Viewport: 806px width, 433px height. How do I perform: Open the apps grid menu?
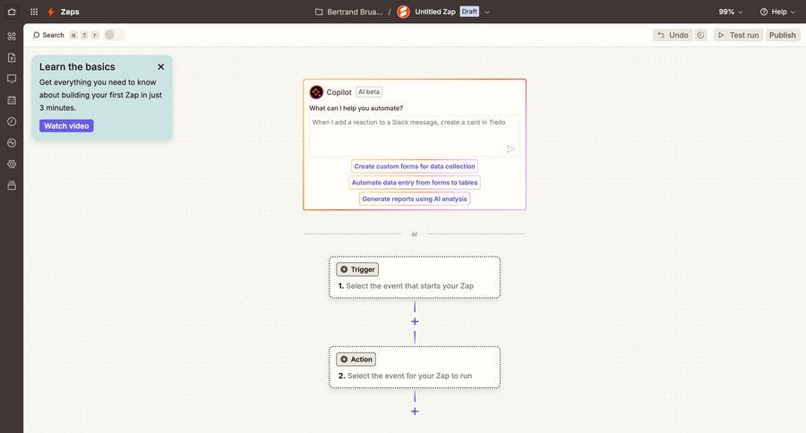pyautogui.click(x=34, y=12)
